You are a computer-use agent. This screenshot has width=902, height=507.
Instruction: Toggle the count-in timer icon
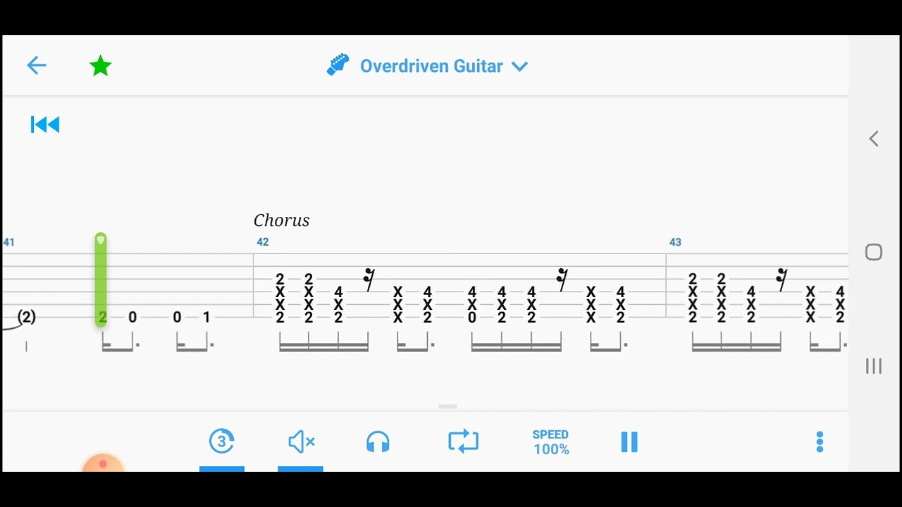(222, 442)
